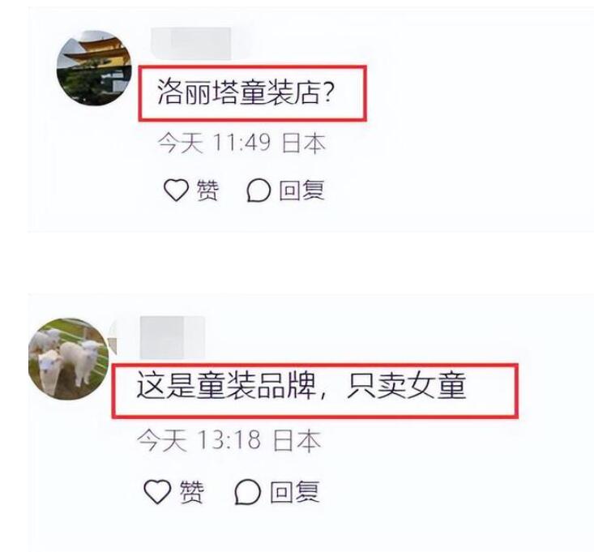Tap the 赞 label under the 只卖女童 comment
Viewport: 594px width, 552px height.
click(192, 492)
